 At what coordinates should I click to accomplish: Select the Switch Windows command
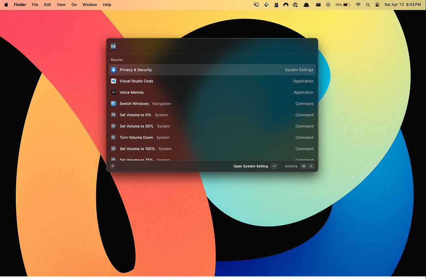tap(212, 104)
